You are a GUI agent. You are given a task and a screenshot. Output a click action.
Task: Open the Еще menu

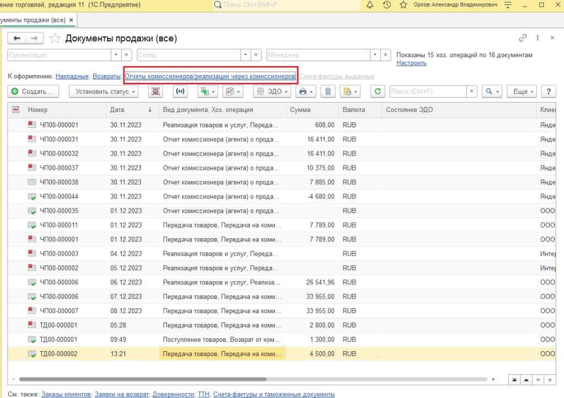click(523, 92)
